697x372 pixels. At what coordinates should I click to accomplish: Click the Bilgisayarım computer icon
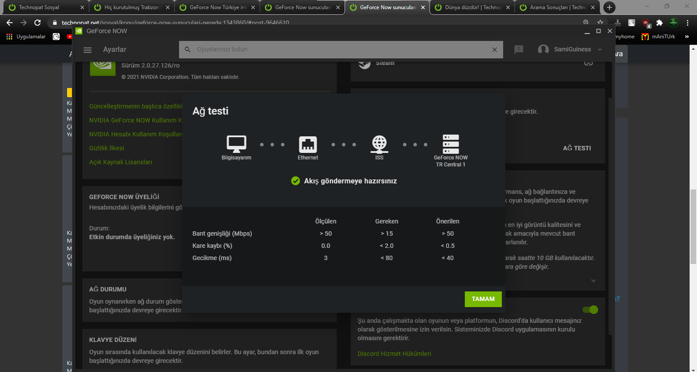(237, 144)
